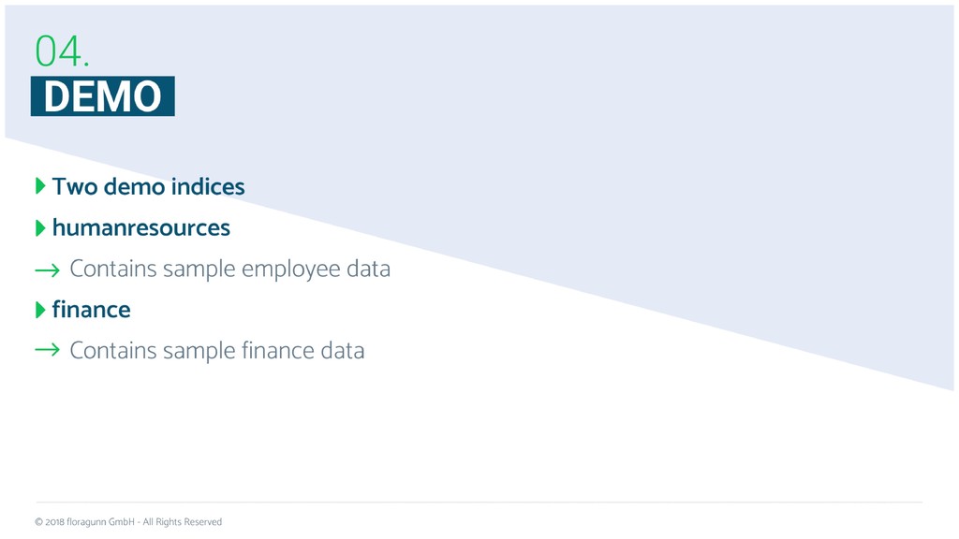Click the word Contains in the finance sub-bullet
959x539 pixels.
coord(113,350)
